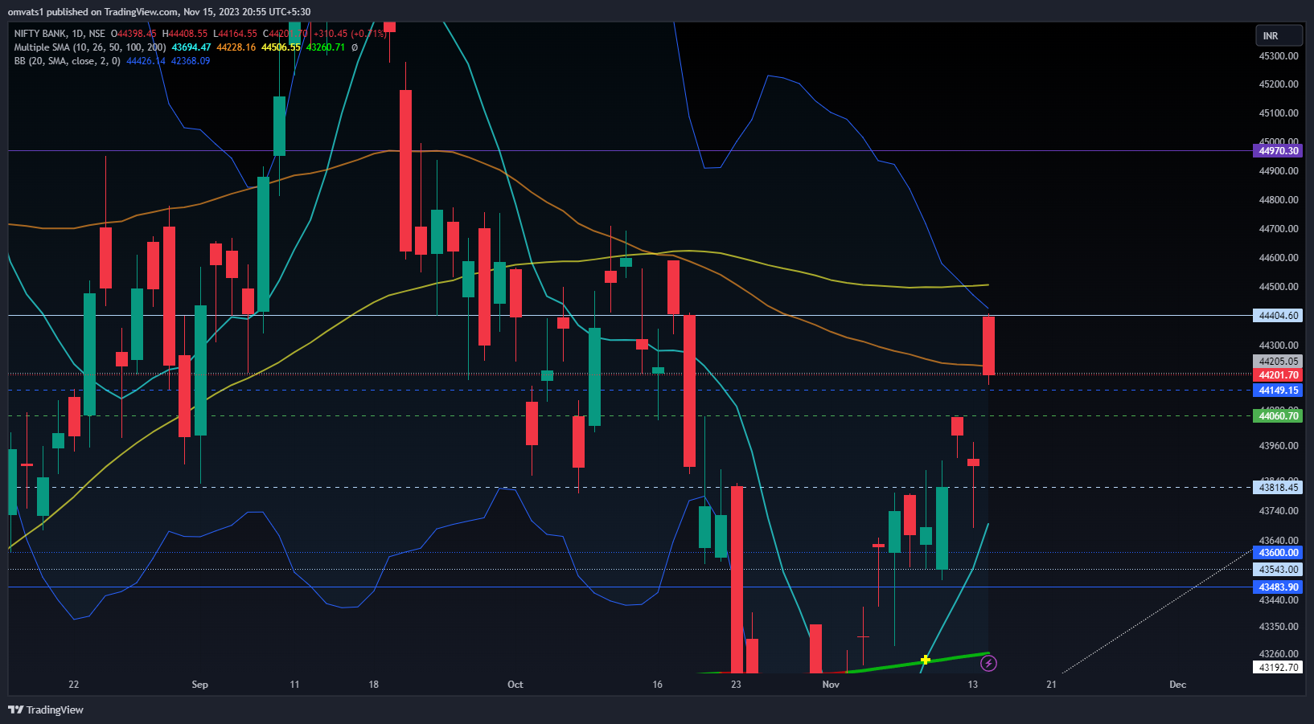Click the blue 43600.00 price label
The height and width of the screenshot is (724, 1314).
[x=1278, y=553]
